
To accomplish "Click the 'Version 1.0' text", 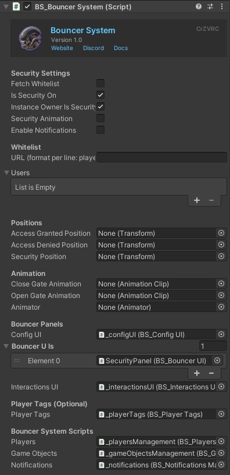I will pyautogui.click(x=66, y=40).
